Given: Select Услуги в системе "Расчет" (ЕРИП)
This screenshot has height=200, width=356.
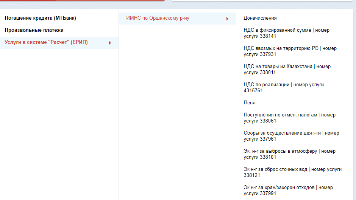Looking at the screenshot, I should pyautogui.click(x=46, y=42).
